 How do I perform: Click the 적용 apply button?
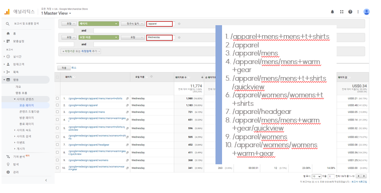tap(64, 68)
